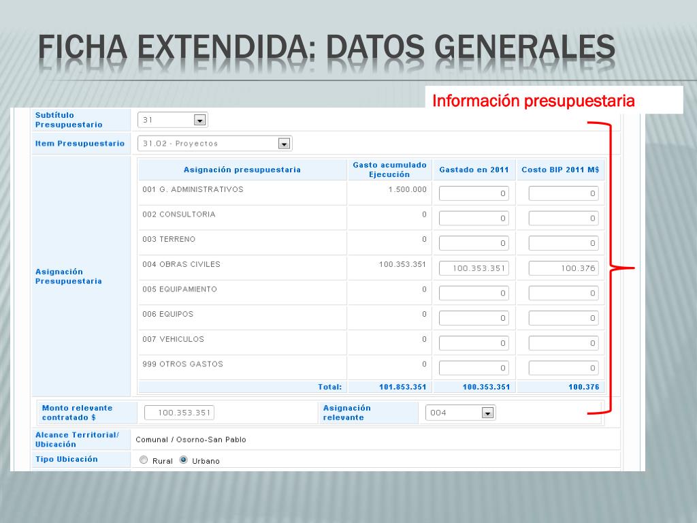
Task: Click Gastado en 2011 field for 999 Otros Gastos
Action: pyautogui.click(x=474, y=368)
